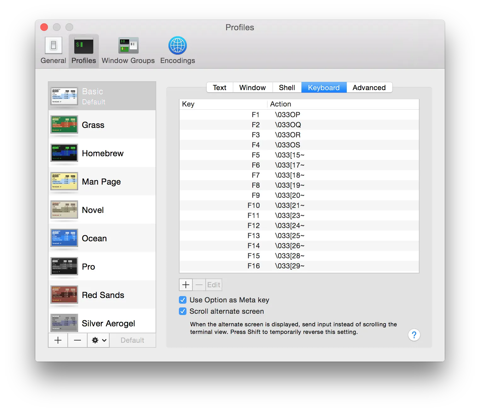Open the General preferences pane
The image size is (480, 412).
pos(53,50)
